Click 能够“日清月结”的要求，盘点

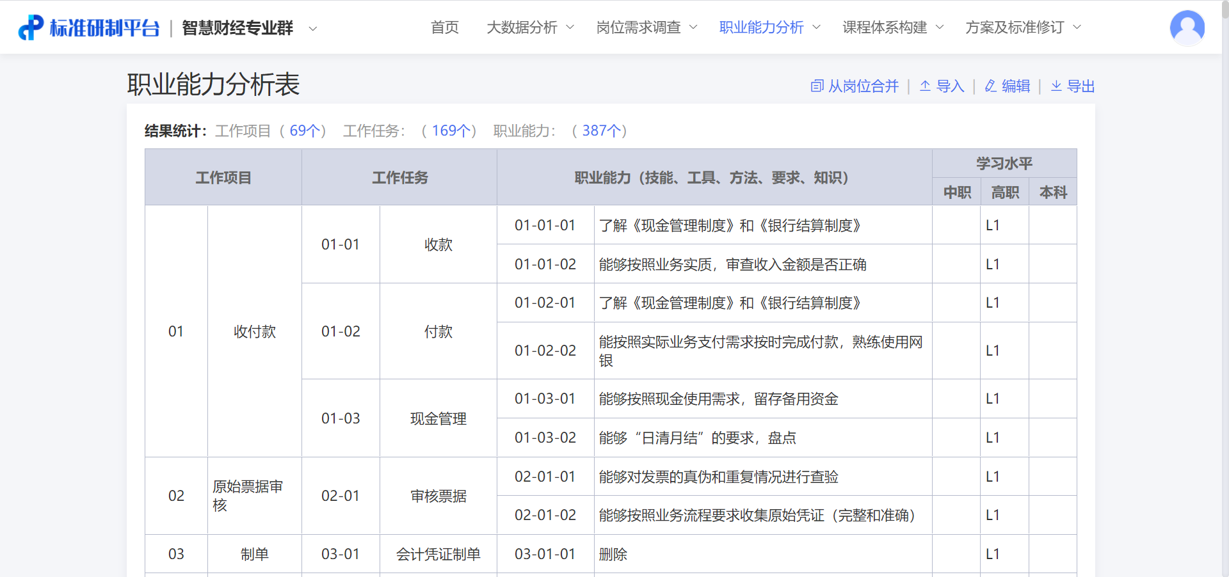(x=698, y=438)
